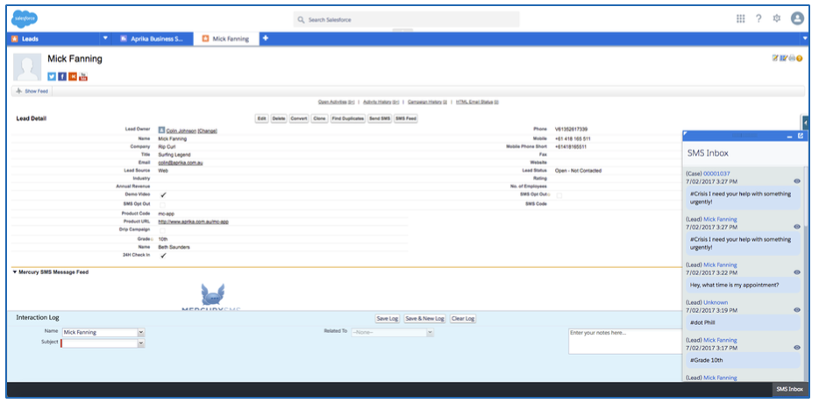819x403 pixels.
Task: Click the magnifier icon in the search bar
Action: click(301, 20)
